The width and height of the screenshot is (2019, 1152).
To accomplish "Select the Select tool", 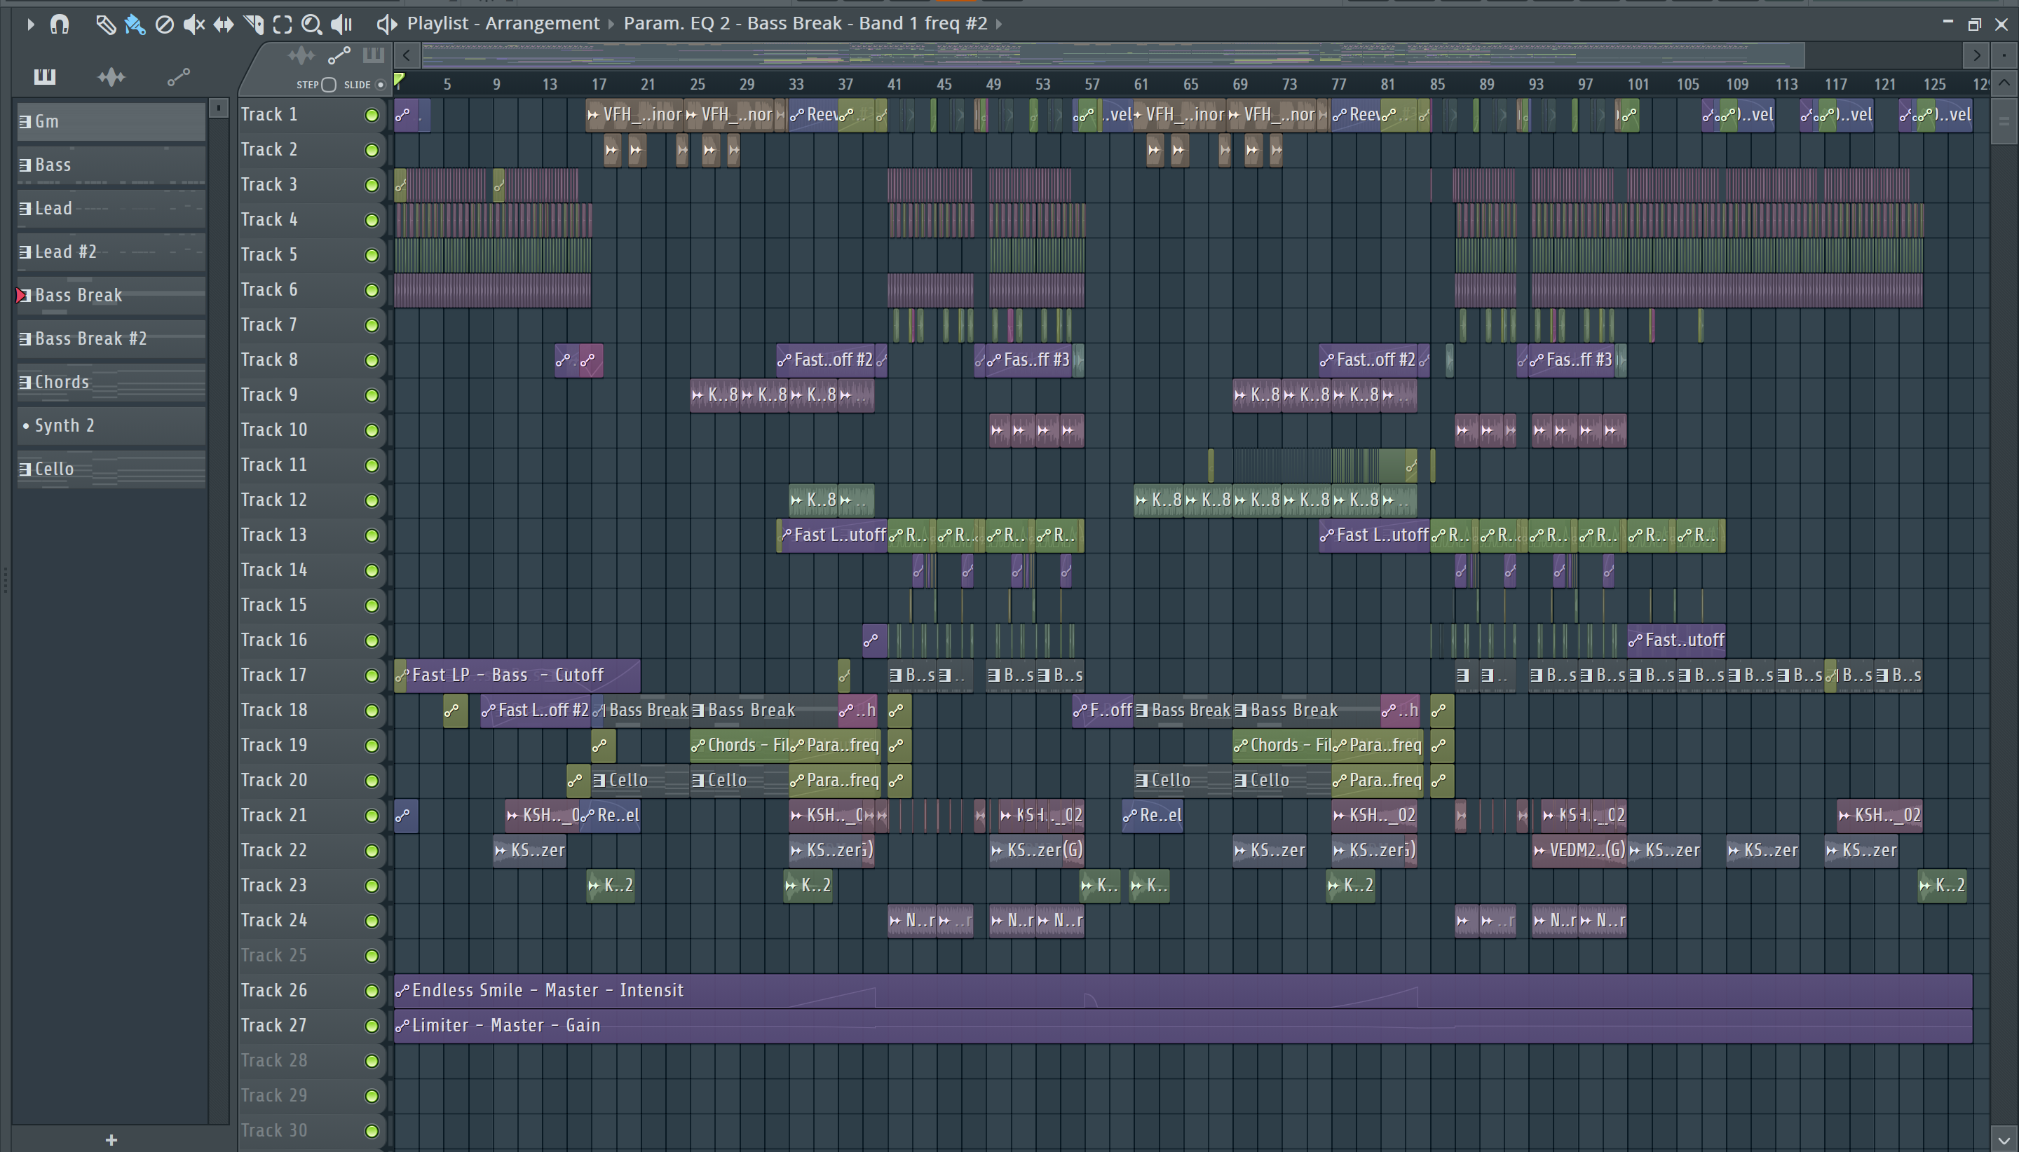I will coord(283,24).
